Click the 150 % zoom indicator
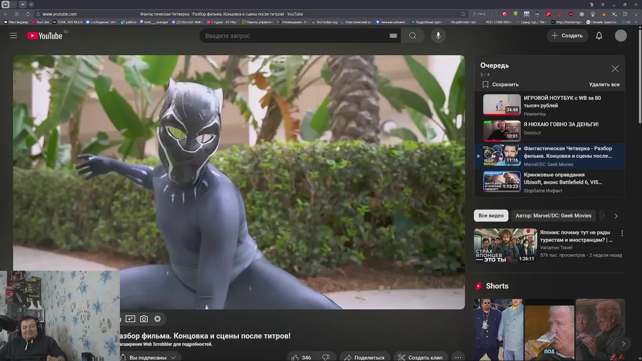 pyautogui.click(x=479, y=14)
